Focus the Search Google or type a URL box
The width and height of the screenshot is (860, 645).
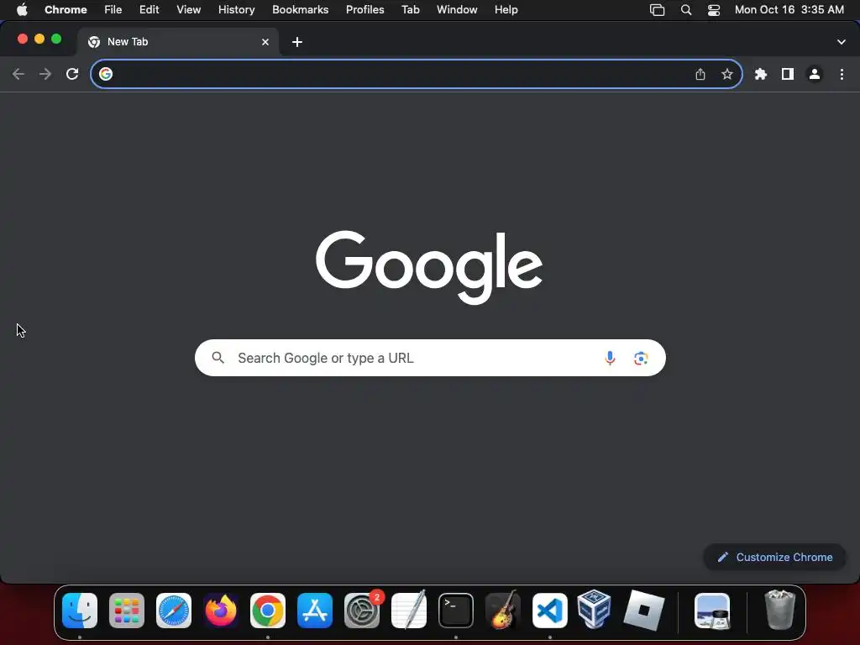click(x=430, y=358)
